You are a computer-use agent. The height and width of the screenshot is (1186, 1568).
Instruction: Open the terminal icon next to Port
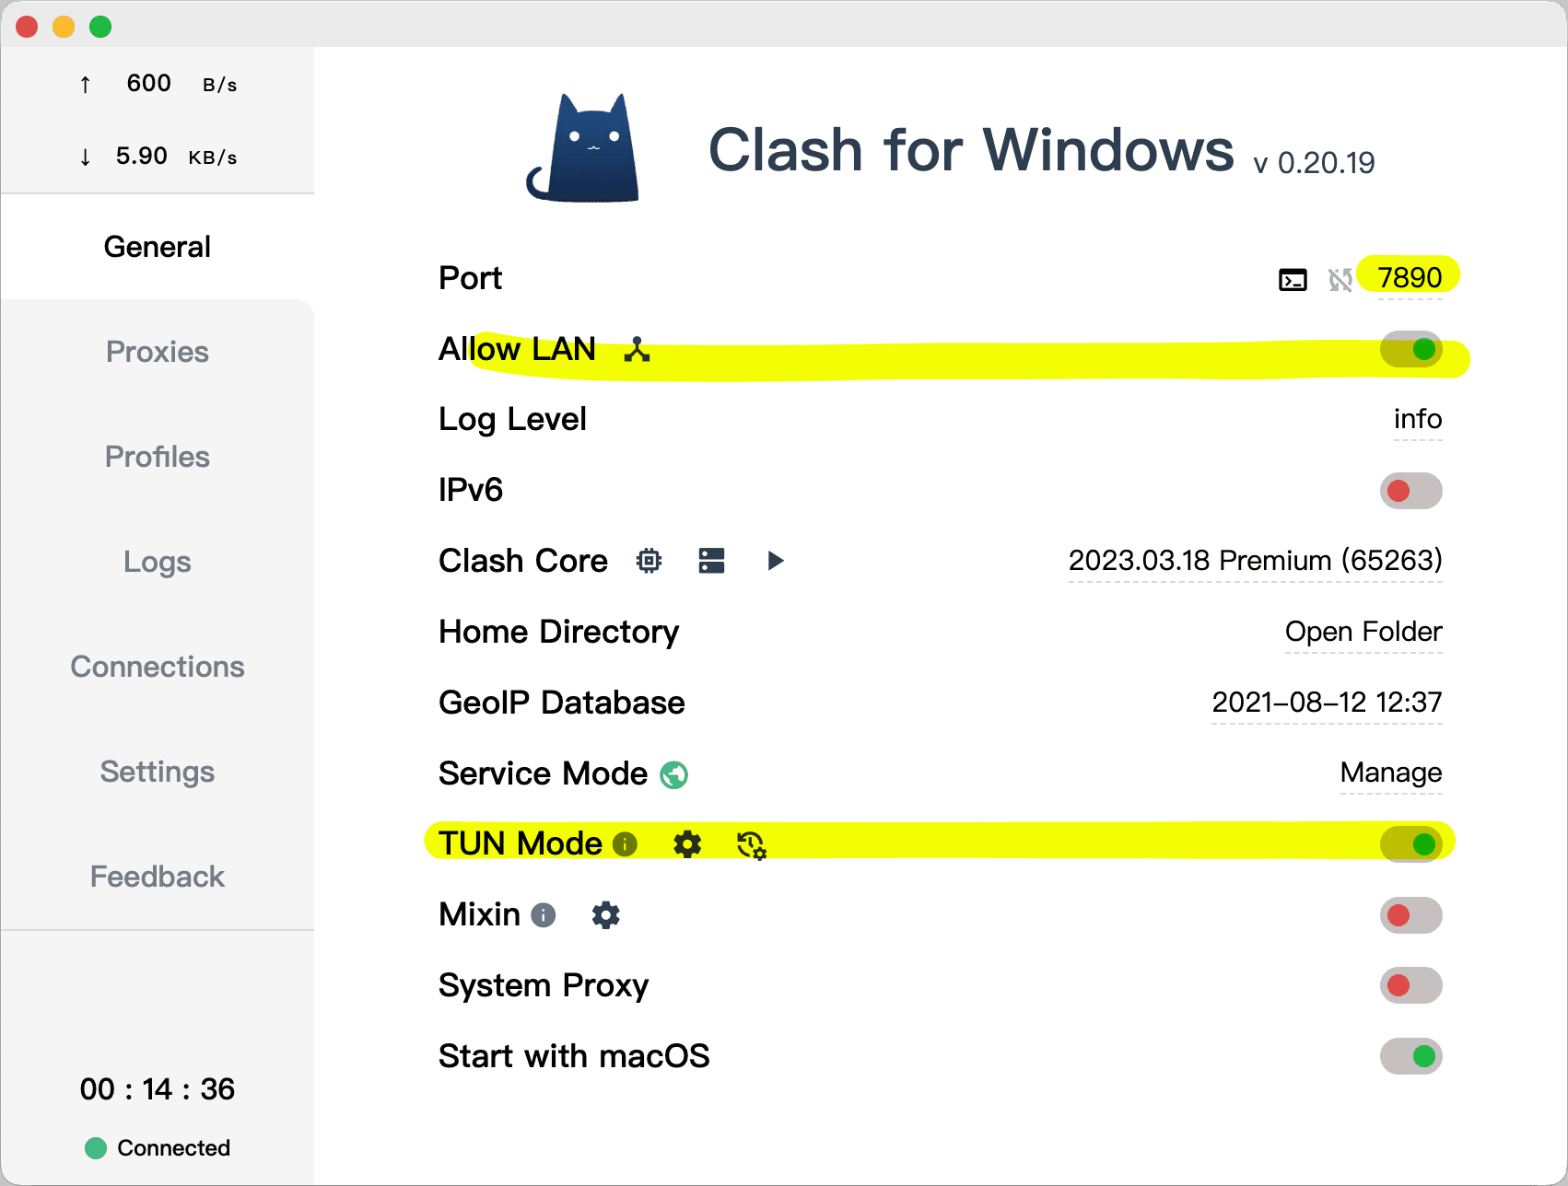[1293, 279]
